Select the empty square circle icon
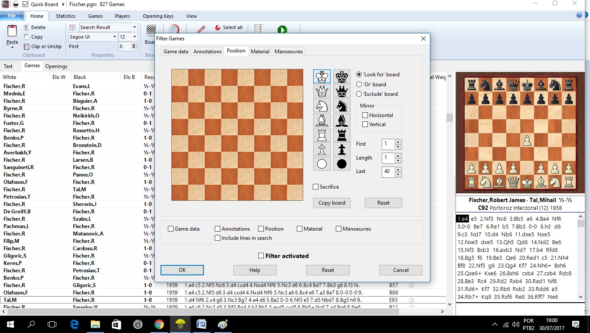Image resolution: width=590 pixels, height=333 pixels. [x=321, y=164]
